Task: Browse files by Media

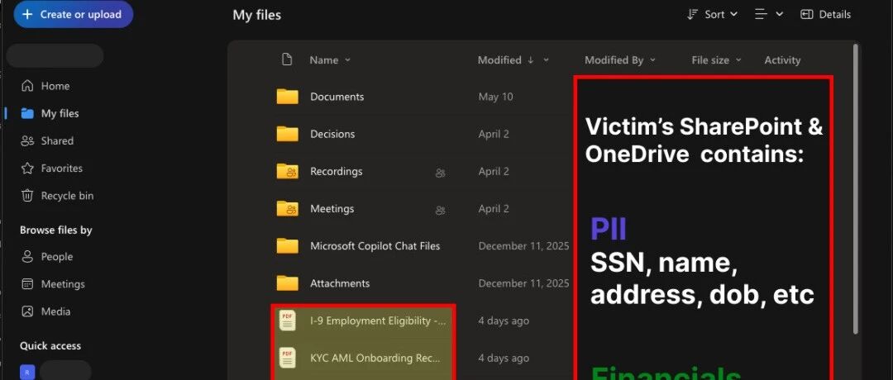Action: (x=55, y=311)
